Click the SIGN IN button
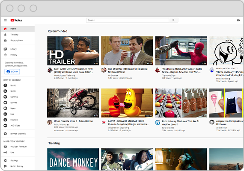This screenshot has width=244, height=171. point(12,72)
